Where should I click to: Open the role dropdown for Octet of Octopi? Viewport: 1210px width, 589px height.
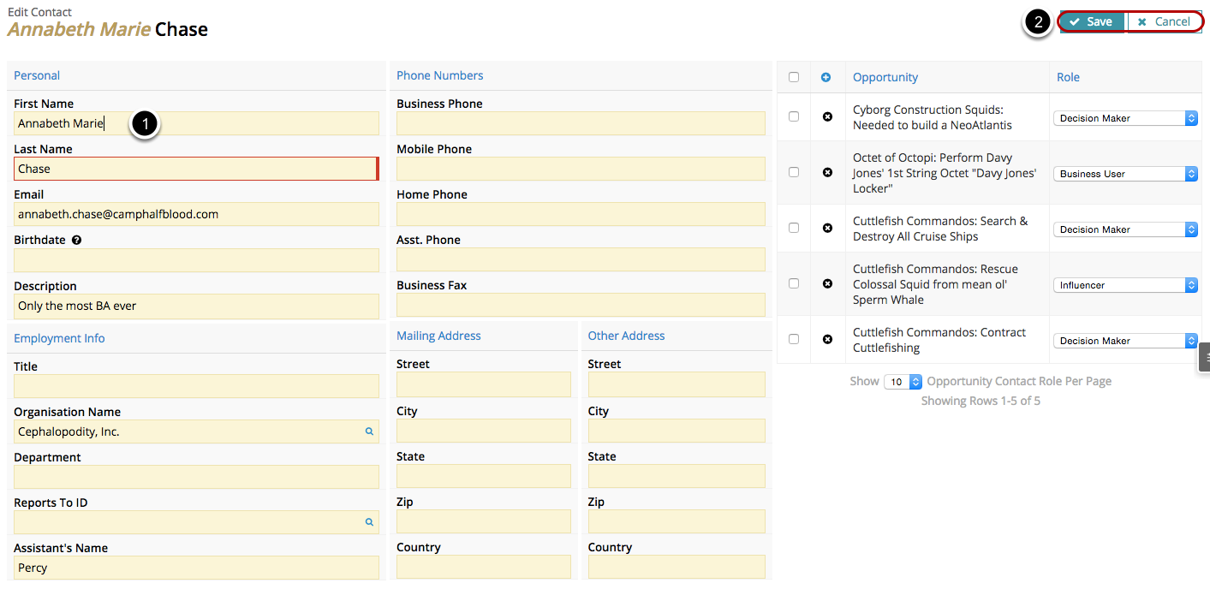coord(1125,174)
